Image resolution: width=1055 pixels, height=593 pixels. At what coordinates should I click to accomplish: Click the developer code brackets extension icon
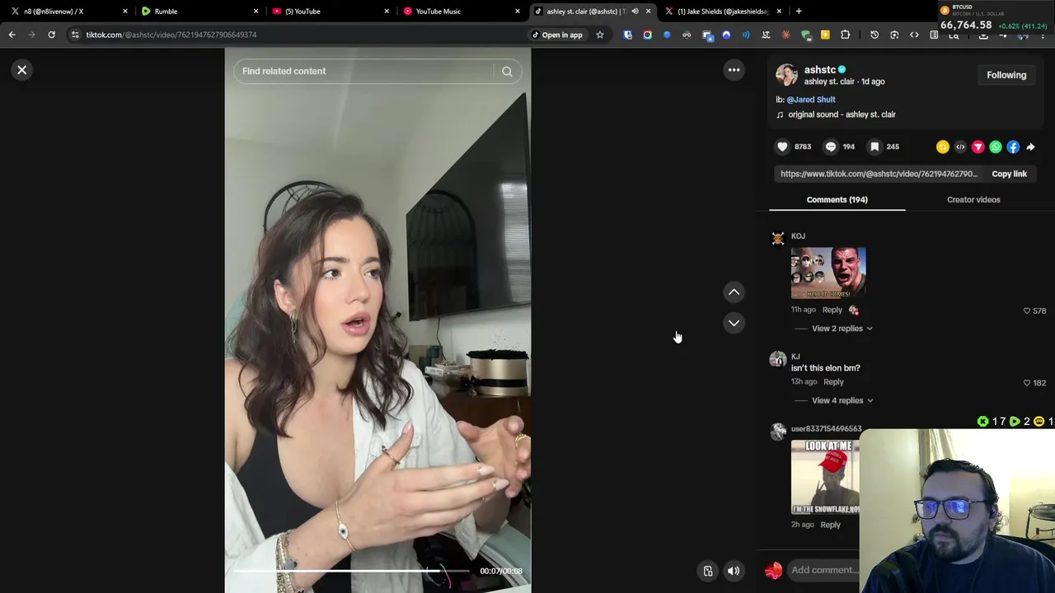[x=914, y=35]
